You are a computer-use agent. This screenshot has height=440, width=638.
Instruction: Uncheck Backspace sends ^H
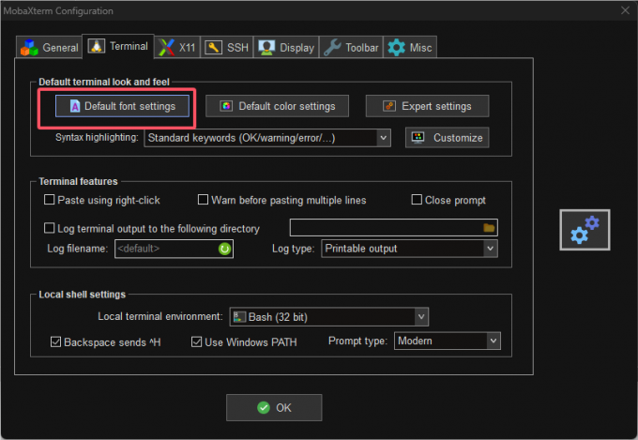55,341
